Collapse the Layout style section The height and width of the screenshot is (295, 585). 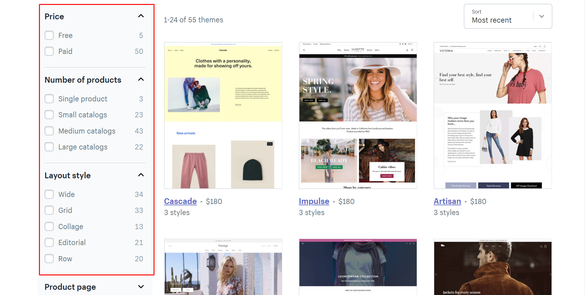141,175
